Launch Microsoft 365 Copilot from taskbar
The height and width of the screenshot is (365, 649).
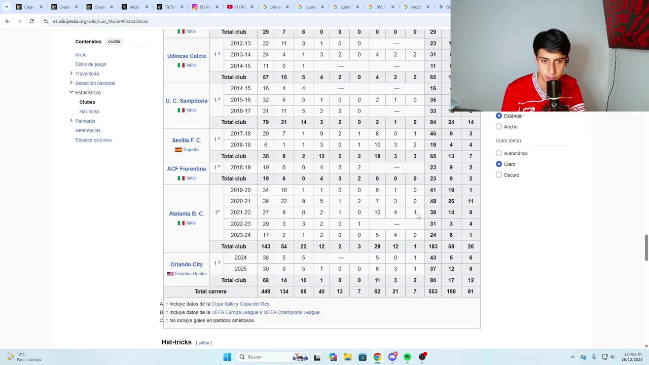click(x=333, y=357)
